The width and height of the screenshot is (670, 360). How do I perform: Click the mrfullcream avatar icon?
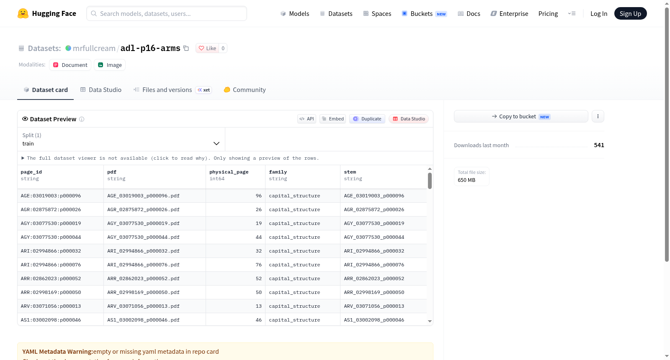68,48
